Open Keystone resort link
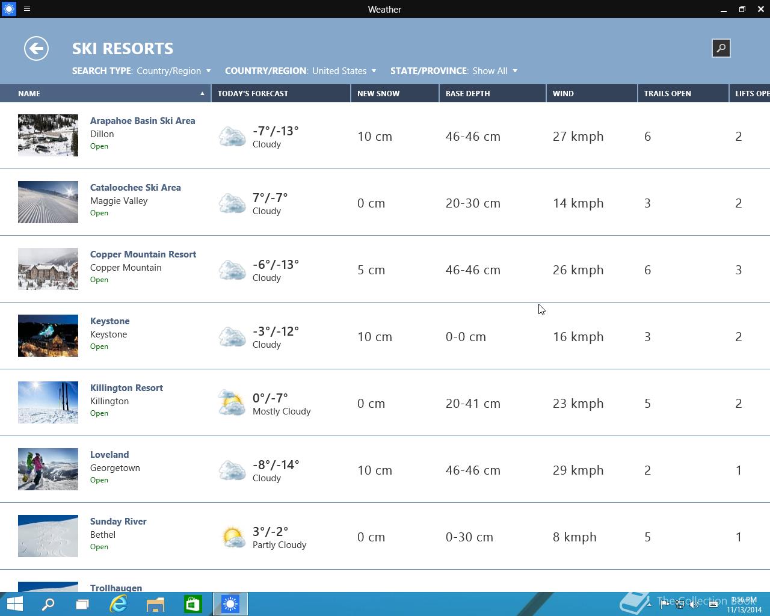This screenshot has width=770, height=616. 110,321
